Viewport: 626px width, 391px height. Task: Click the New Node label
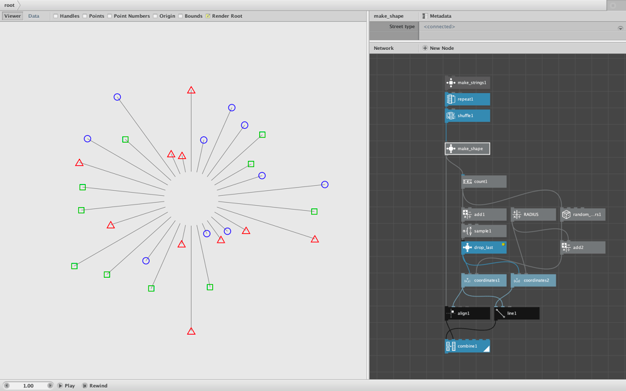pyautogui.click(x=441, y=48)
